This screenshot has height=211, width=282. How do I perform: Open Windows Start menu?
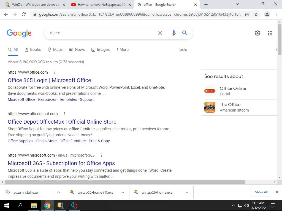[x=7, y=206]
